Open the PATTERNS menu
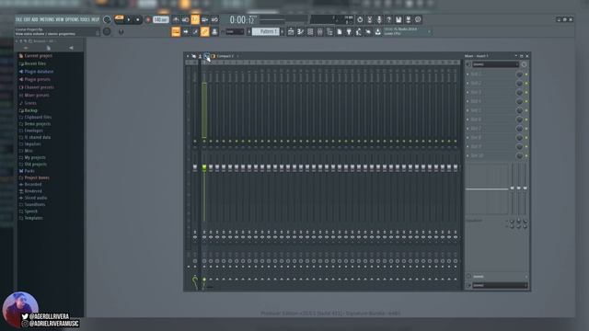589x331 pixels. (x=47, y=19)
